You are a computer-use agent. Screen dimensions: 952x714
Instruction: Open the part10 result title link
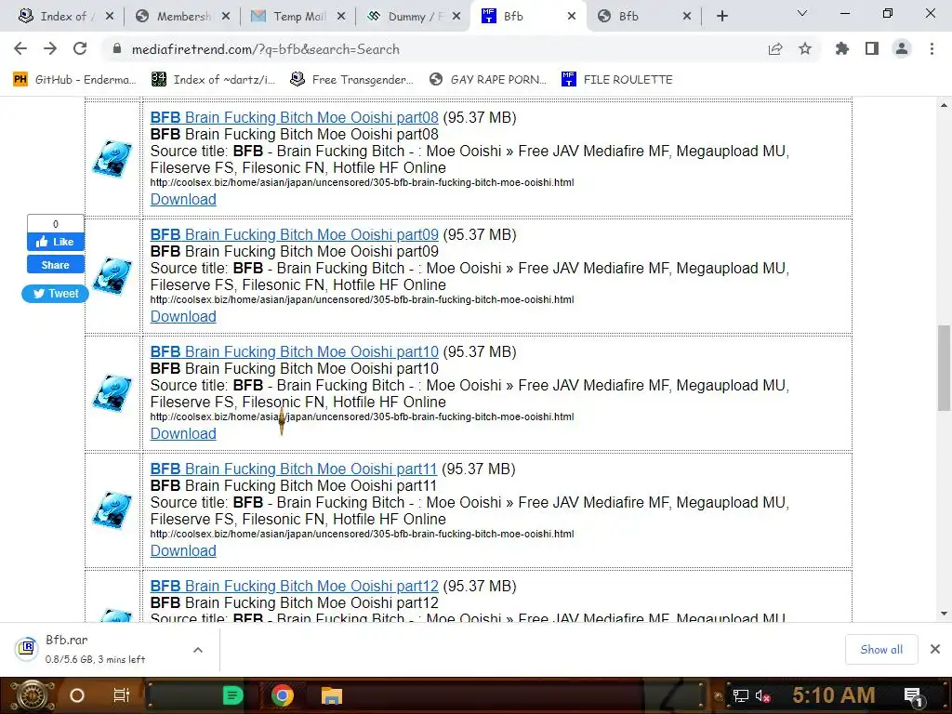click(294, 351)
